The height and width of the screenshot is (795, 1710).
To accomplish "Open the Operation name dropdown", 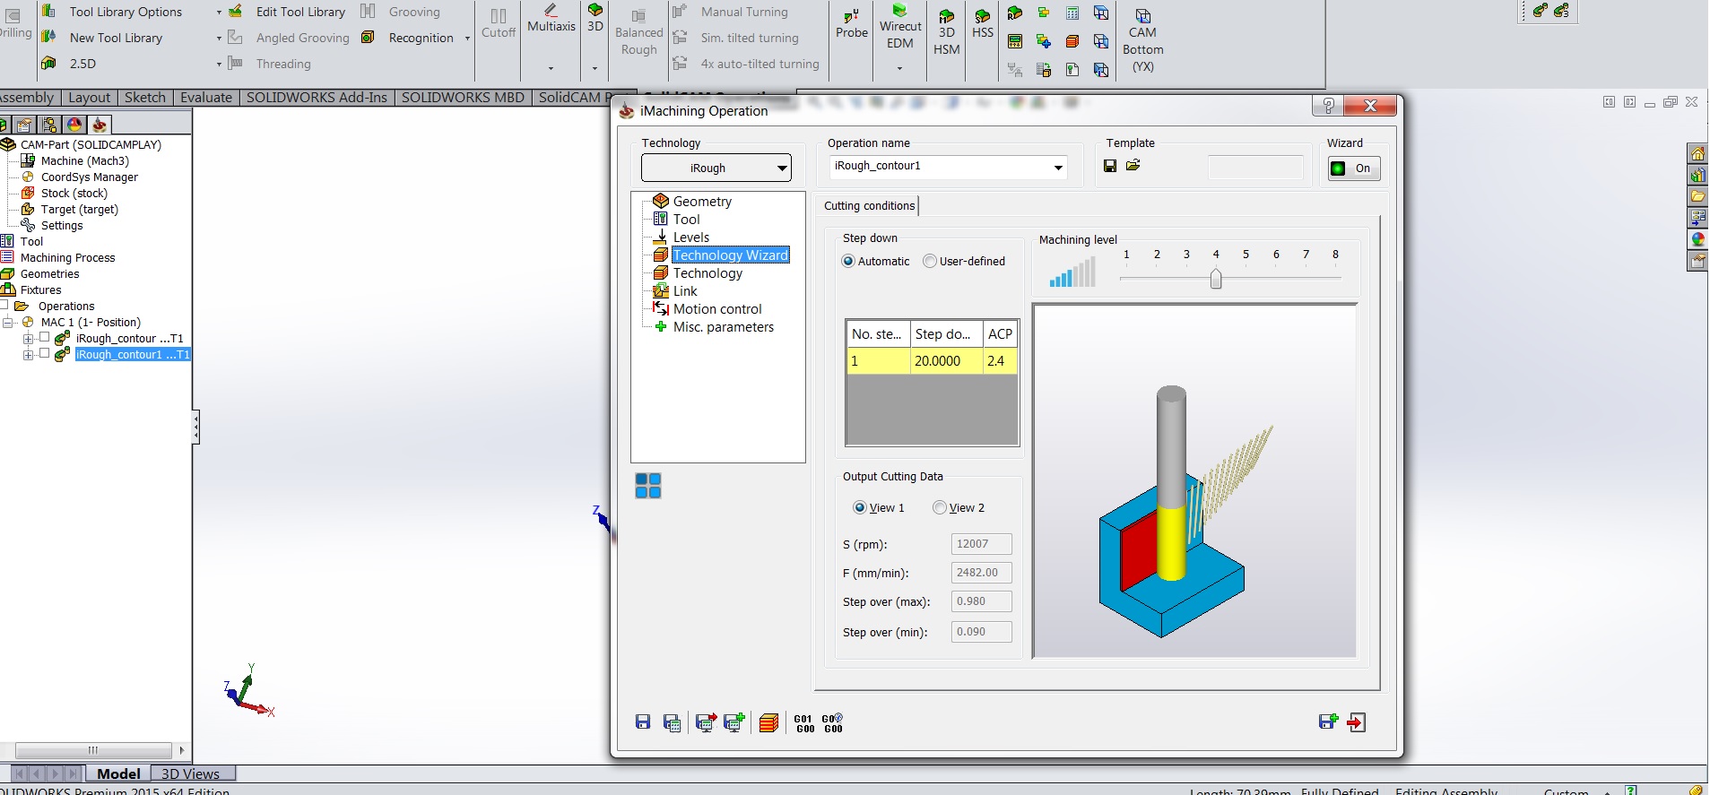I will (1058, 167).
